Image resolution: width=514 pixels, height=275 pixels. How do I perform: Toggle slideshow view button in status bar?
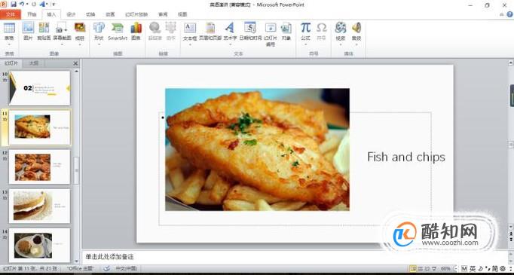[x=434, y=268]
